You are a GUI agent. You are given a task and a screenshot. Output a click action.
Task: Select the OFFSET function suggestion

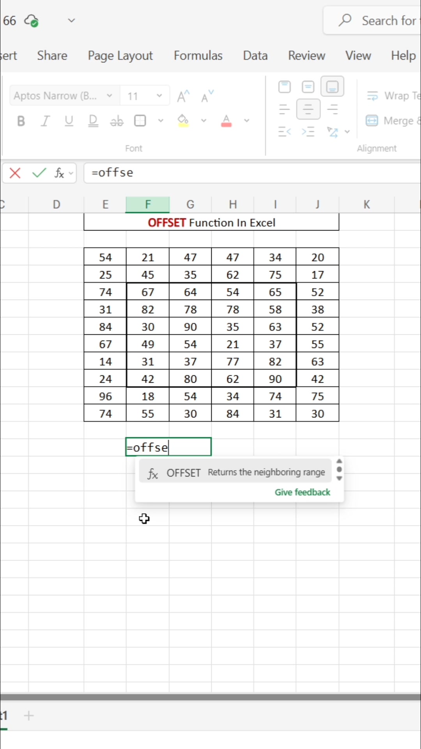235,472
